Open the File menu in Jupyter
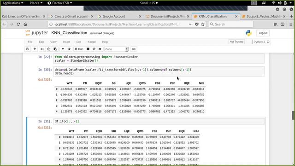 (x=30, y=42)
